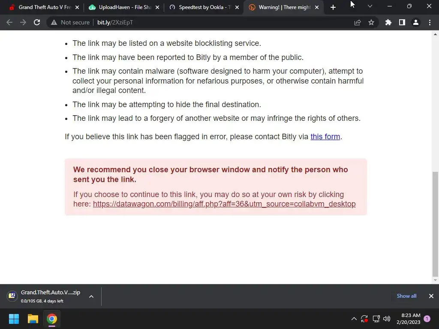Open Chrome three-dot menu

(430, 22)
